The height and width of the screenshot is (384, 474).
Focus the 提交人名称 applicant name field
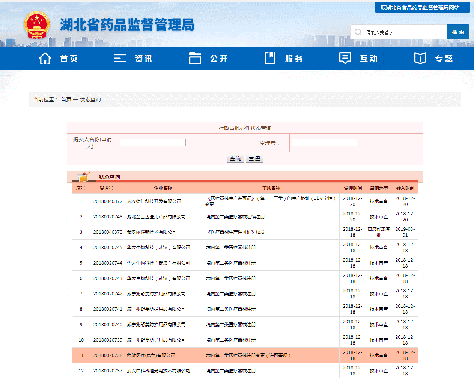pos(153,143)
